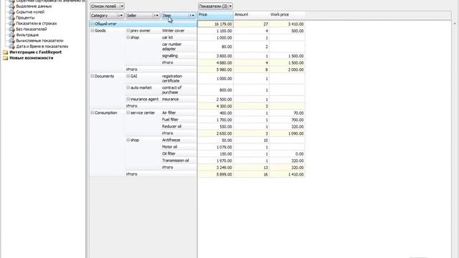Click icon beside Выделение данных item
Image resolution: width=459 pixels, height=258 pixels.
[x=11, y=6]
